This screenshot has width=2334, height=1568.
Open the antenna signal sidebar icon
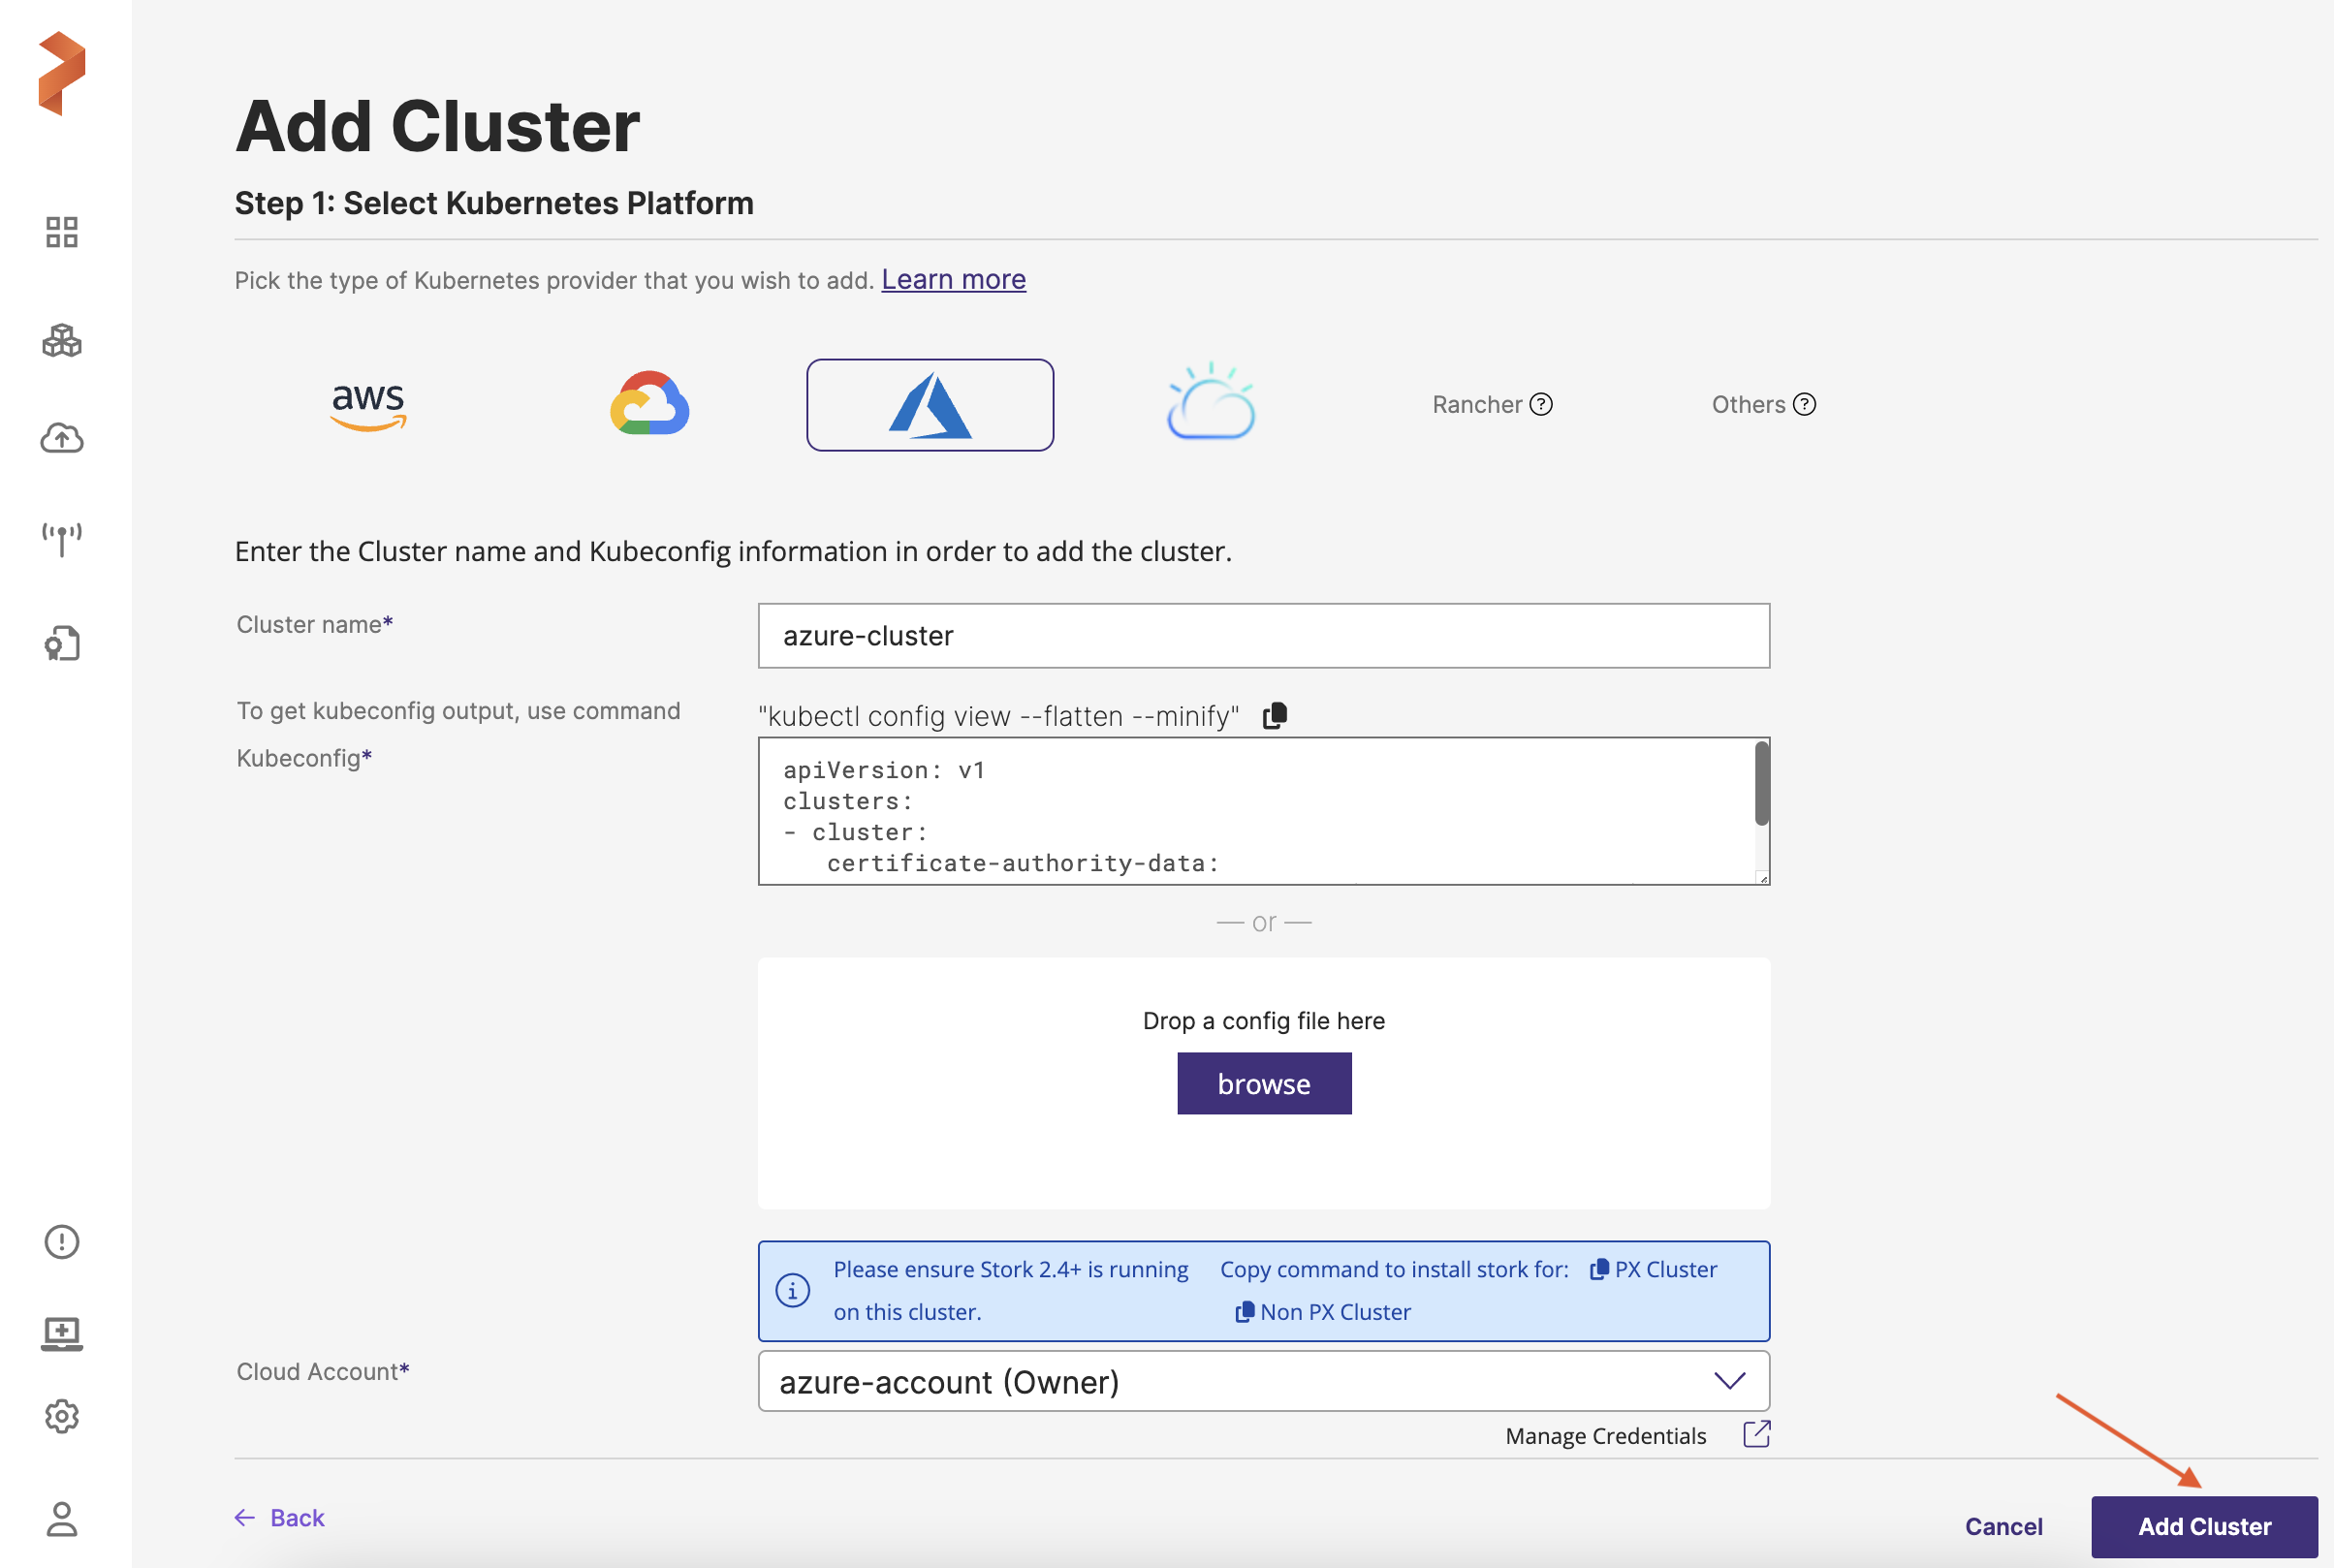(x=61, y=538)
